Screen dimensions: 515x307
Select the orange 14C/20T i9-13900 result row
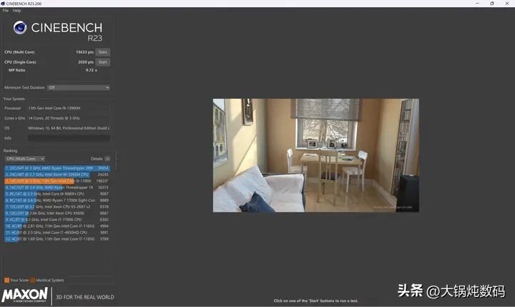pos(57,181)
